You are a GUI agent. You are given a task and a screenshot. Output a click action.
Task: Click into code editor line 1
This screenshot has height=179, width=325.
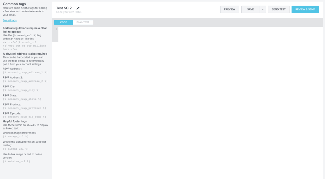click(x=190, y=29)
